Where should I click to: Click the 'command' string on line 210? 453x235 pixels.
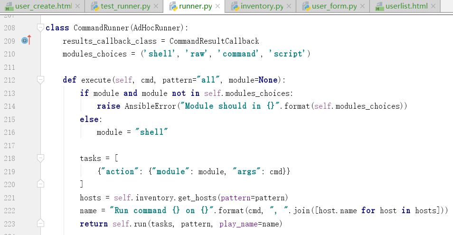click(239, 54)
